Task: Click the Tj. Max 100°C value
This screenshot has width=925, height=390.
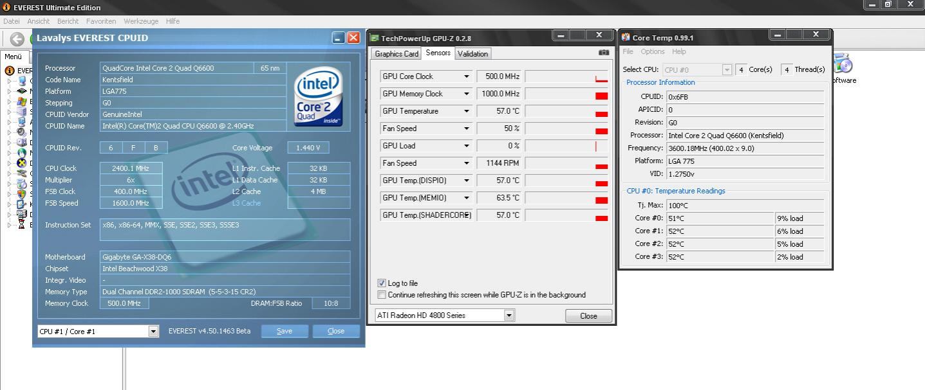Action: point(745,206)
